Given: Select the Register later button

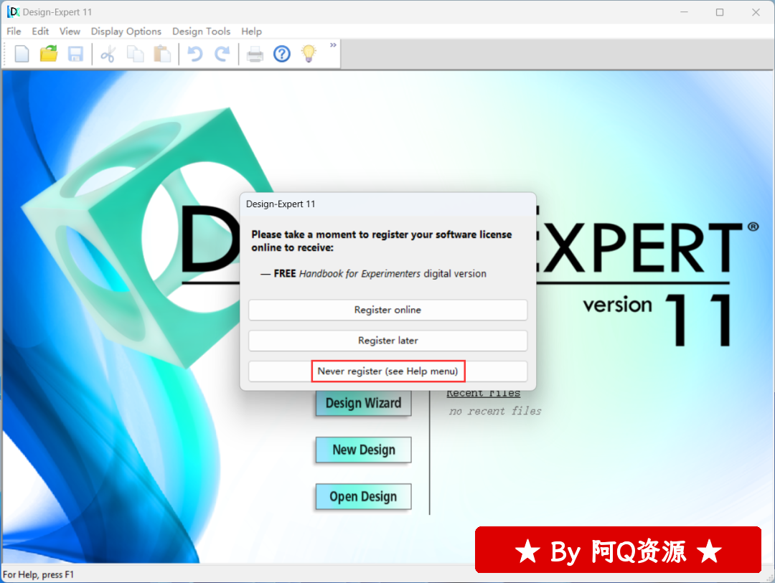Looking at the screenshot, I should [387, 341].
